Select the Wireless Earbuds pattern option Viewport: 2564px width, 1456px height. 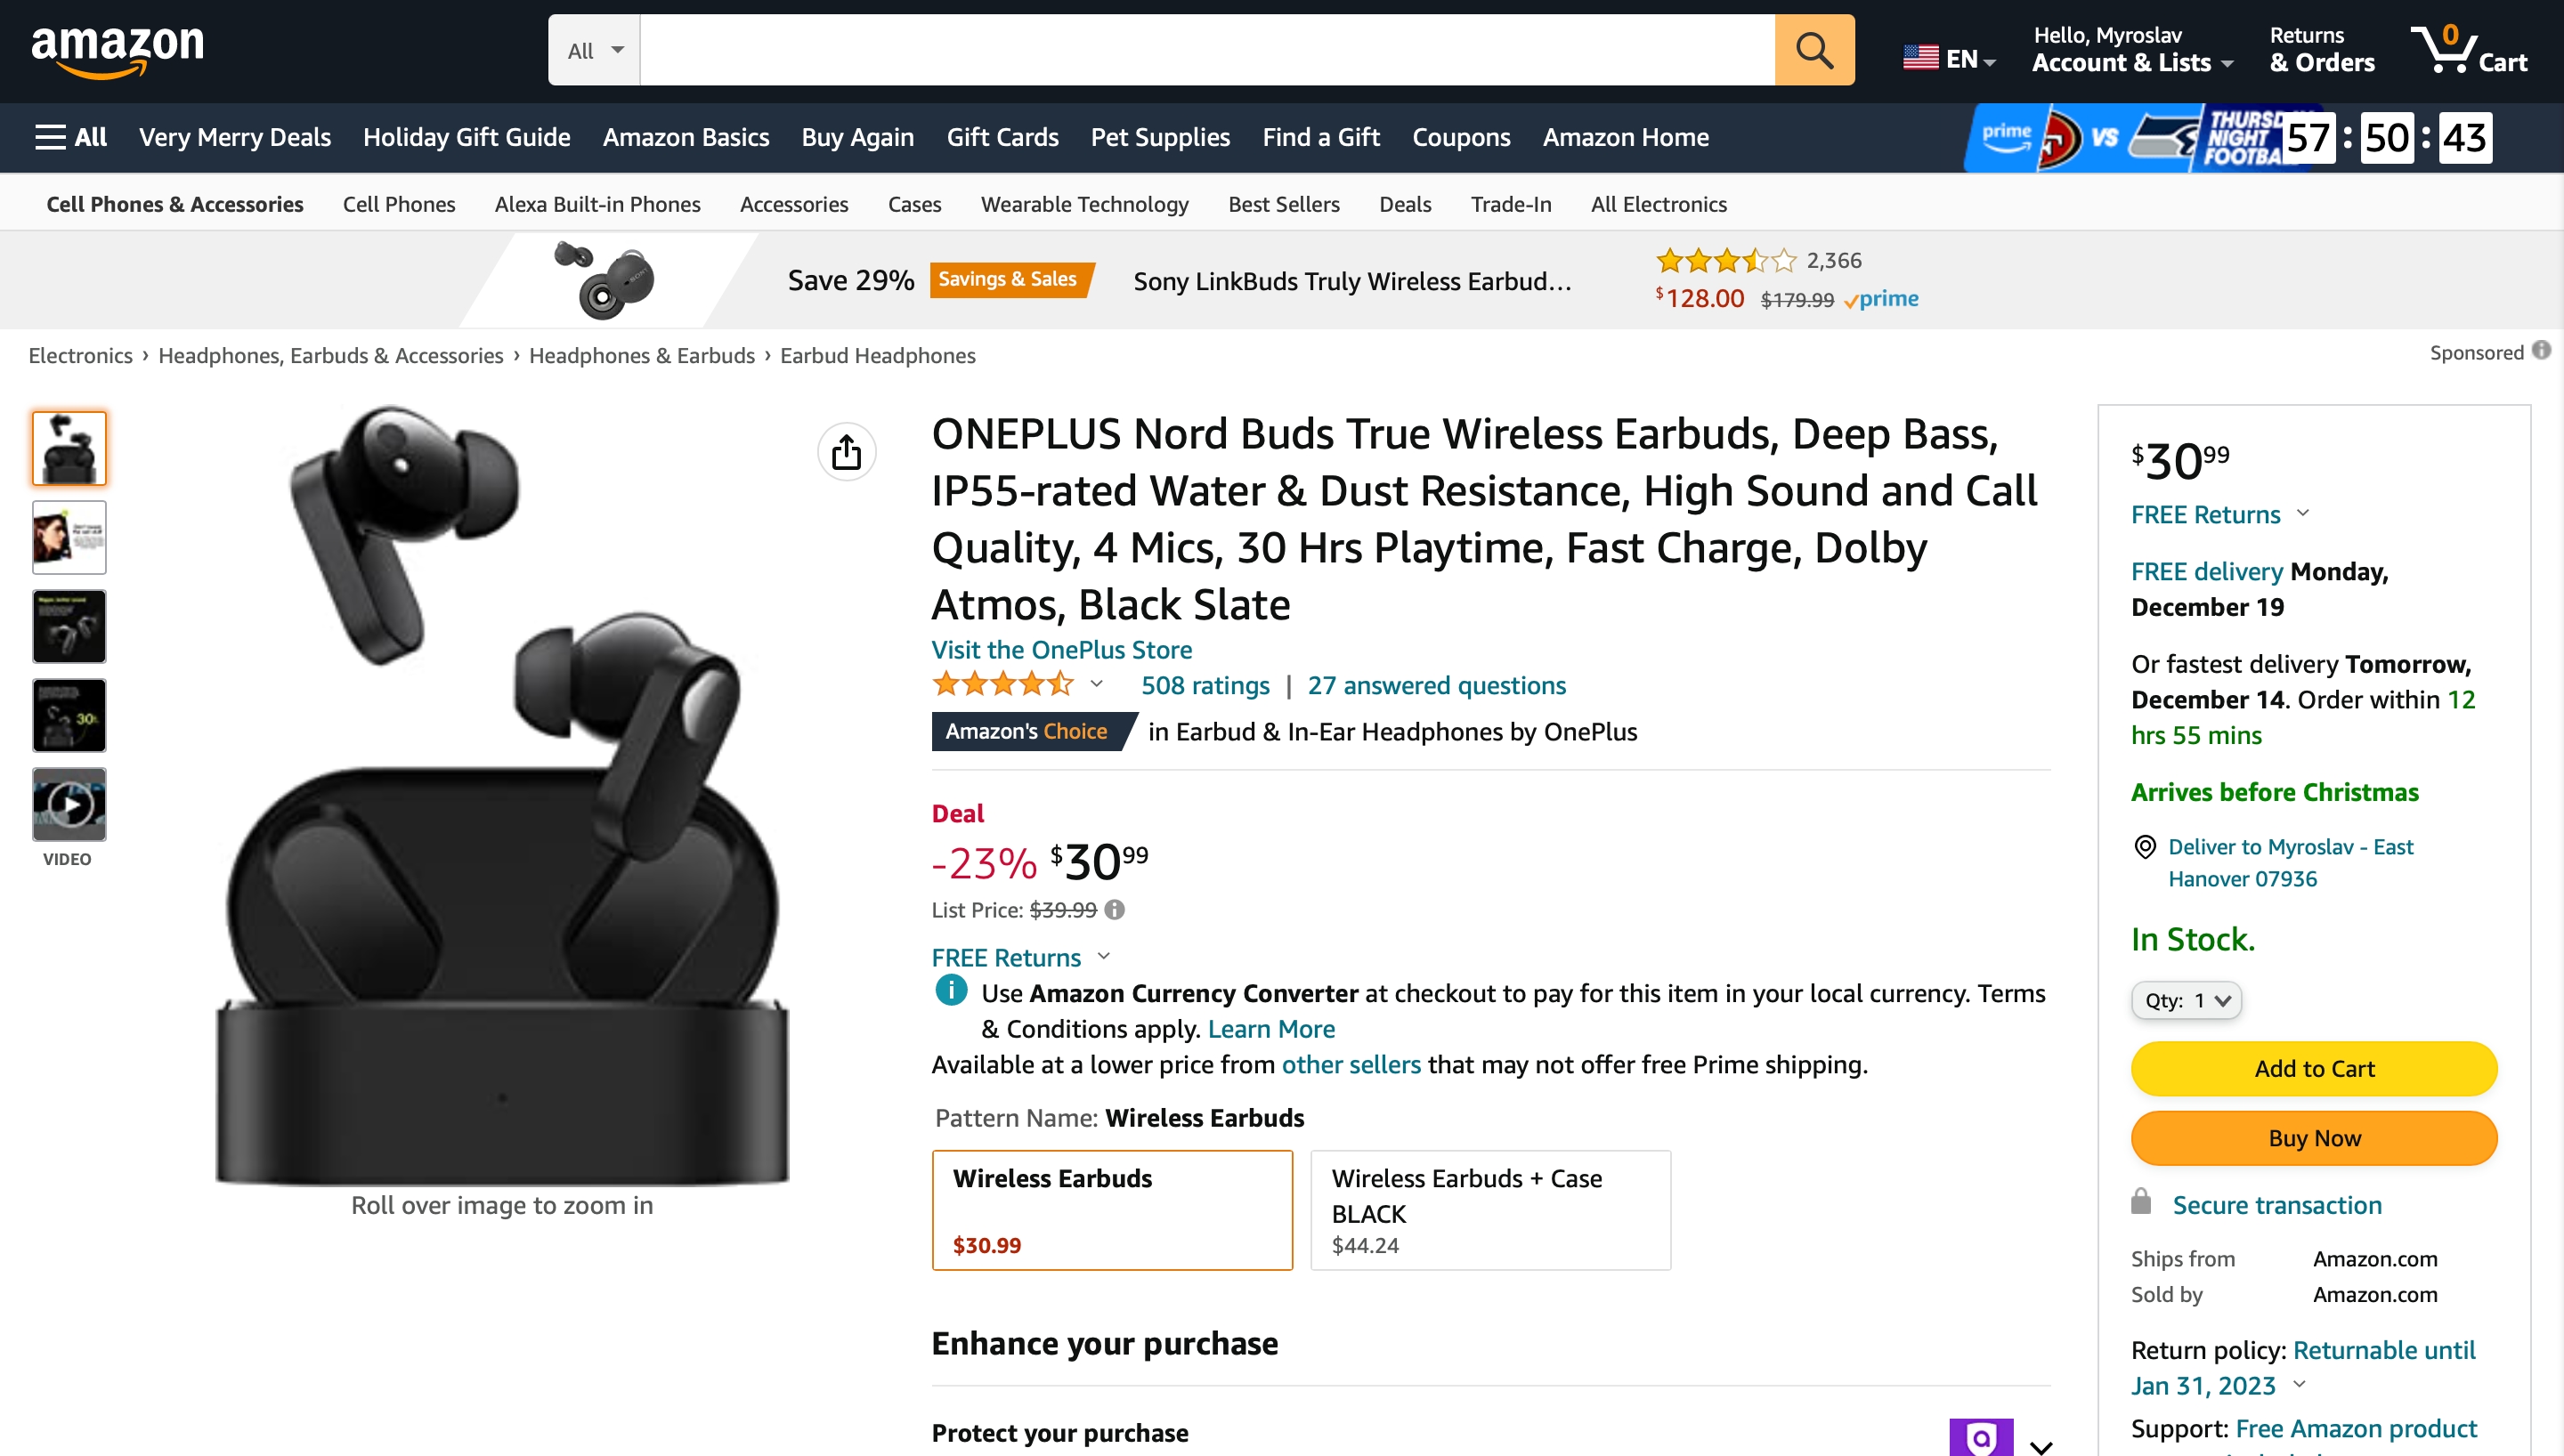1111,1209
